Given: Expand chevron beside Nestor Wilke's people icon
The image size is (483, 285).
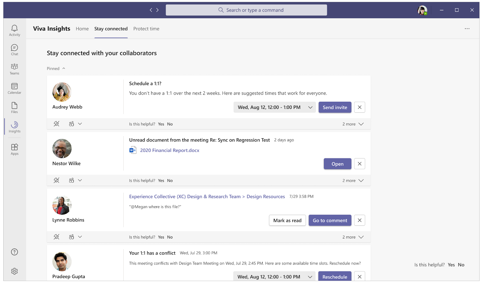Looking at the screenshot, I should 80,180.
